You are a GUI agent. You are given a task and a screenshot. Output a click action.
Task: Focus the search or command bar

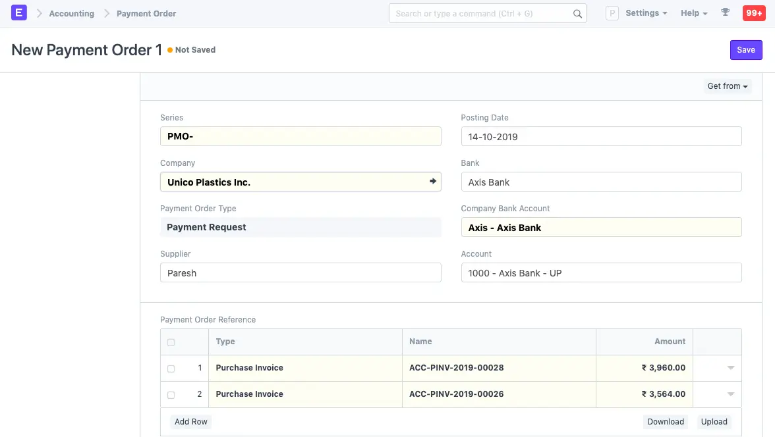[x=488, y=13]
